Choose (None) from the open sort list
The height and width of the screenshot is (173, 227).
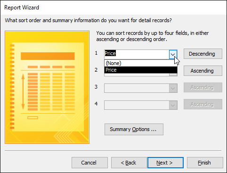tap(141, 63)
